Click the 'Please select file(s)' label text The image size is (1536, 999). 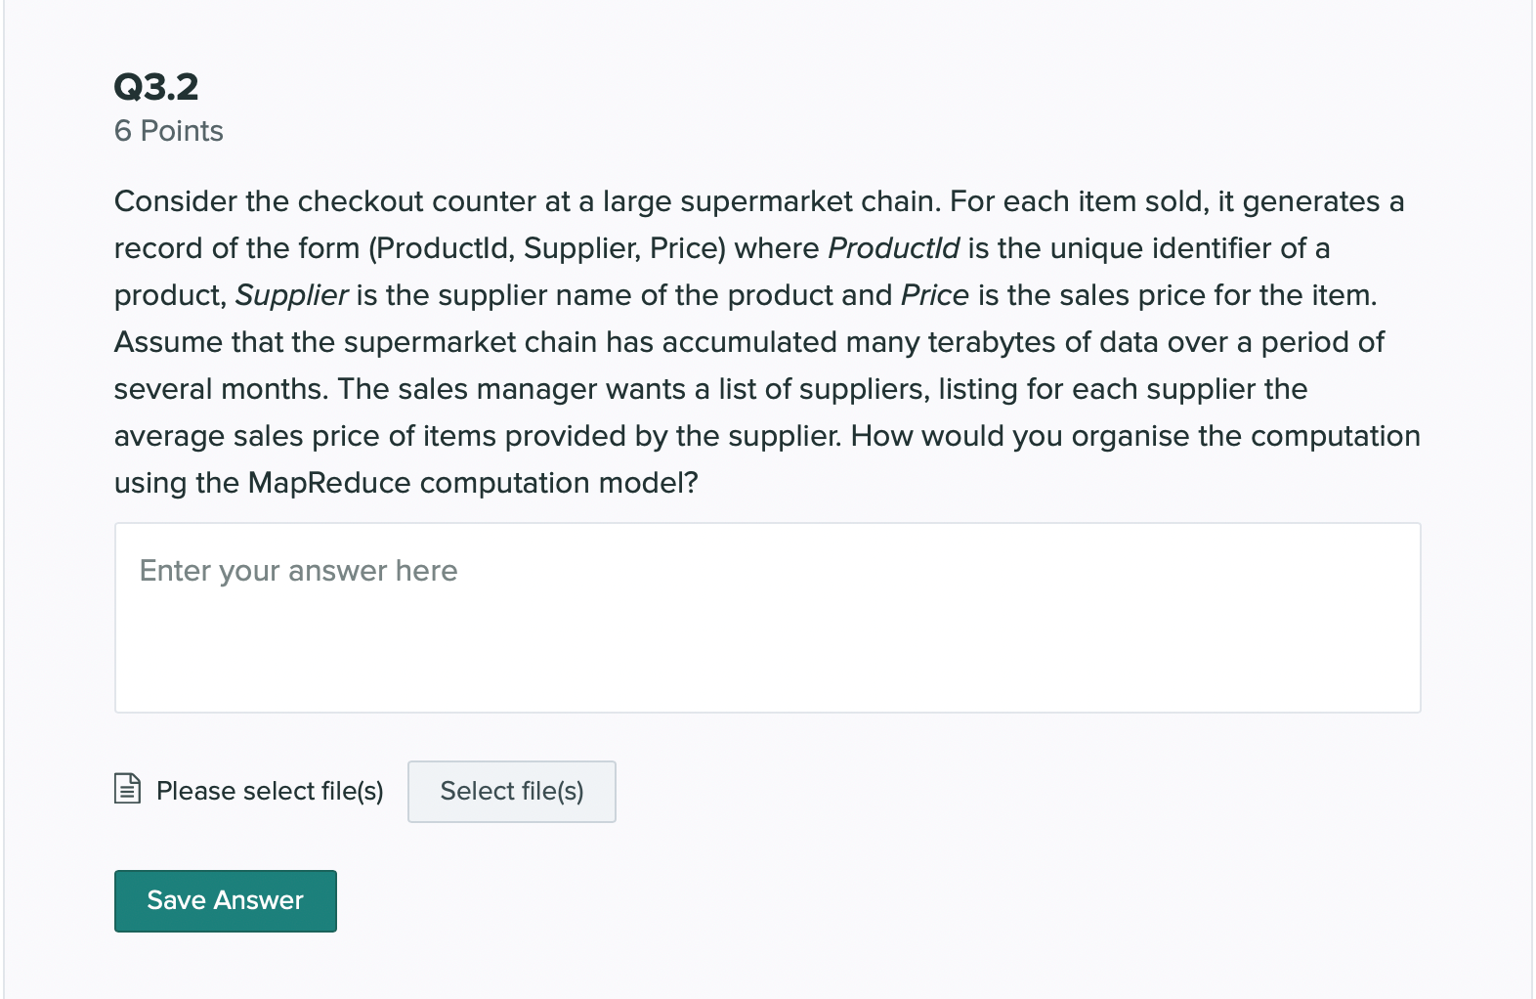pos(270,791)
